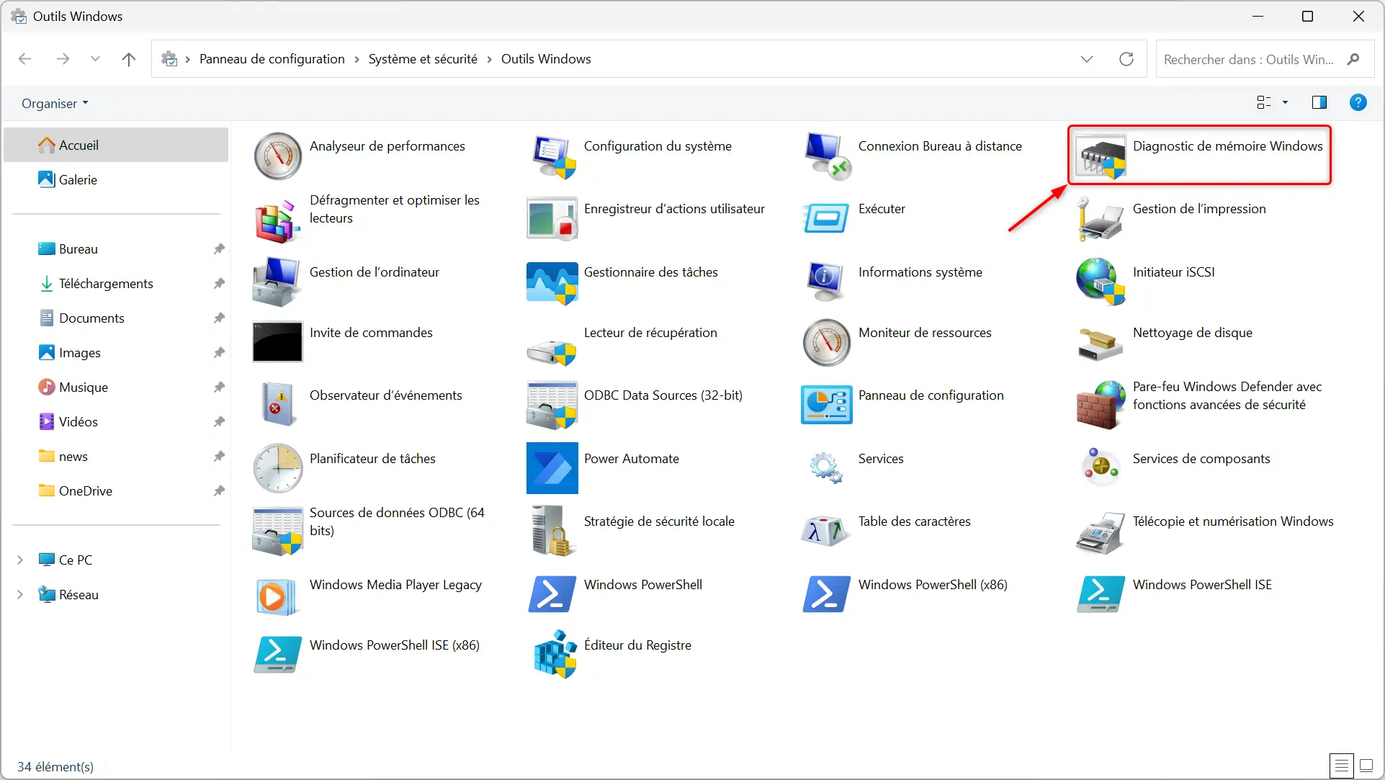Open the Services gear icon

click(x=826, y=468)
